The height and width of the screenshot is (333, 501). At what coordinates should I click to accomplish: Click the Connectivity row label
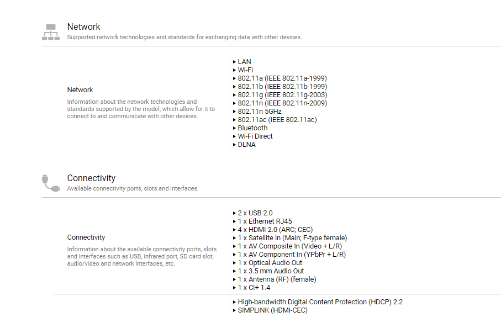point(86,237)
